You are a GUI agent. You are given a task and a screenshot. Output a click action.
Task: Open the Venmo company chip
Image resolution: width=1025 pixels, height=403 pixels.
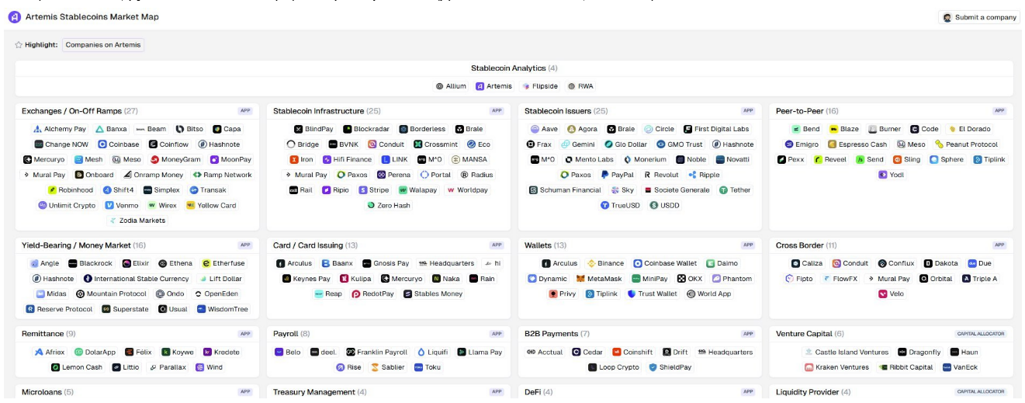(x=121, y=205)
